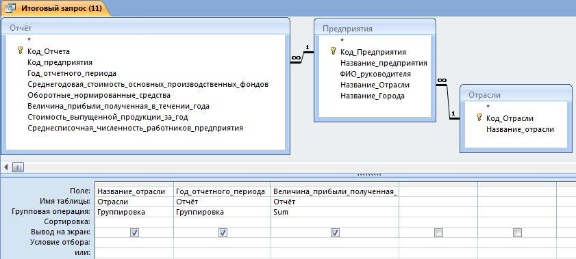This screenshot has width=576, height=259.
Task: Open table name cell Отчёт under Величина_прибыли
Action: 335,202
